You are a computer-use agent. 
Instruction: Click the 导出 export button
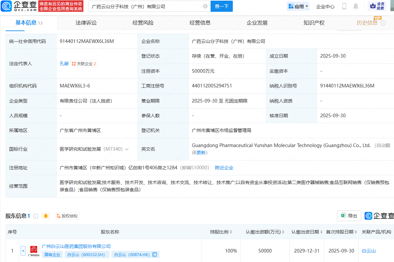349,216
